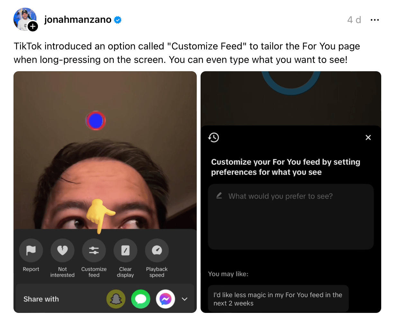Click the 4 d post timestamp
The height and width of the screenshot is (319, 396).
click(354, 20)
